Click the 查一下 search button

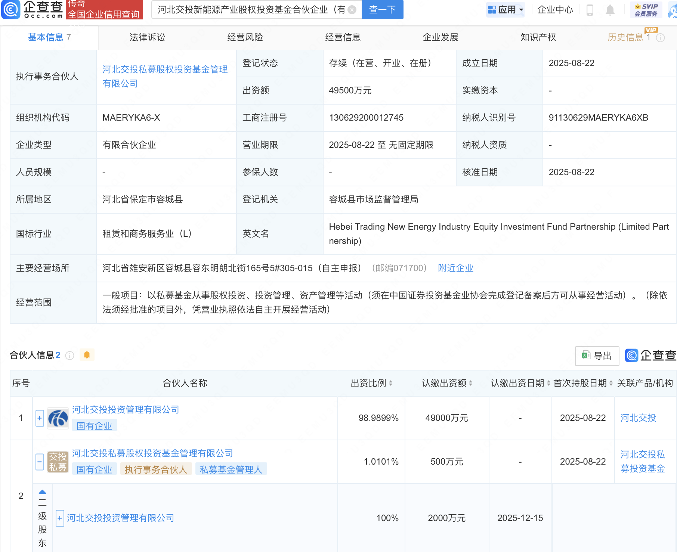click(383, 10)
